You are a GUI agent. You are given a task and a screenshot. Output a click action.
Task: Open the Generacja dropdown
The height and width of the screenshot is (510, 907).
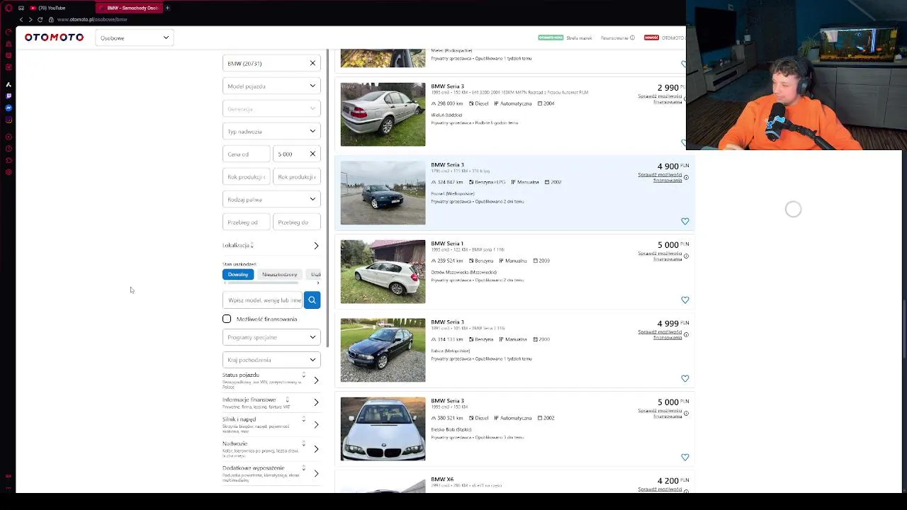(271, 108)
